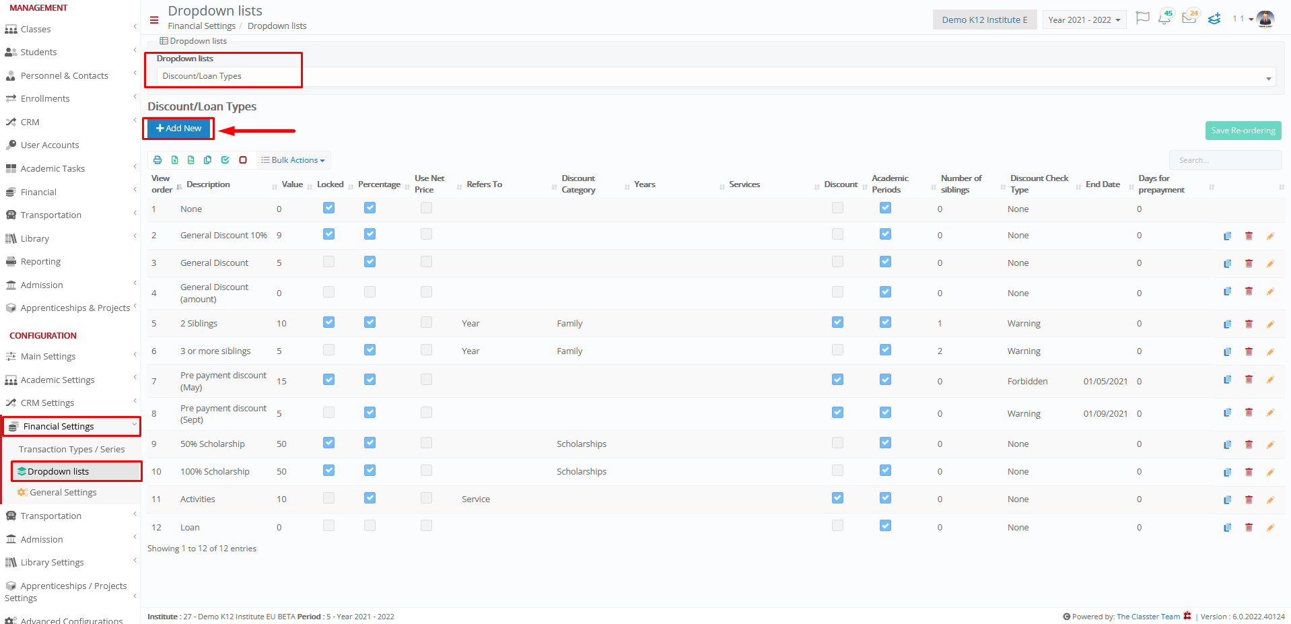Follow Financial Settings breadcrumb link
Screen dimensions: 1291x624
click(x=201, y=26)
